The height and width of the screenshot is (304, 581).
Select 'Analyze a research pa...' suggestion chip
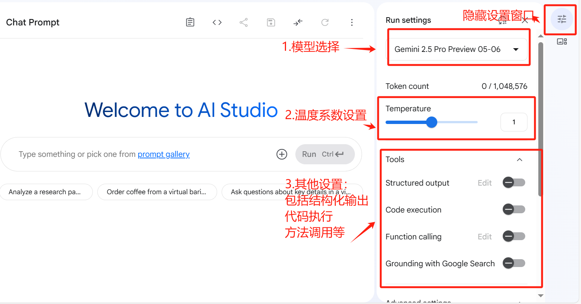point(46,192)
